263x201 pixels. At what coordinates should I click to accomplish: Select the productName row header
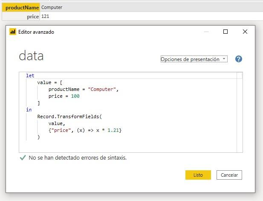(22, 8)
